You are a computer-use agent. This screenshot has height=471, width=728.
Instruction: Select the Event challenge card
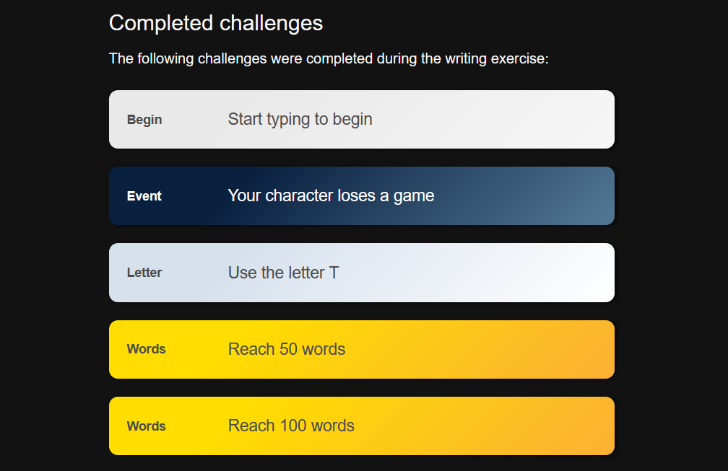tap(361, 195)
